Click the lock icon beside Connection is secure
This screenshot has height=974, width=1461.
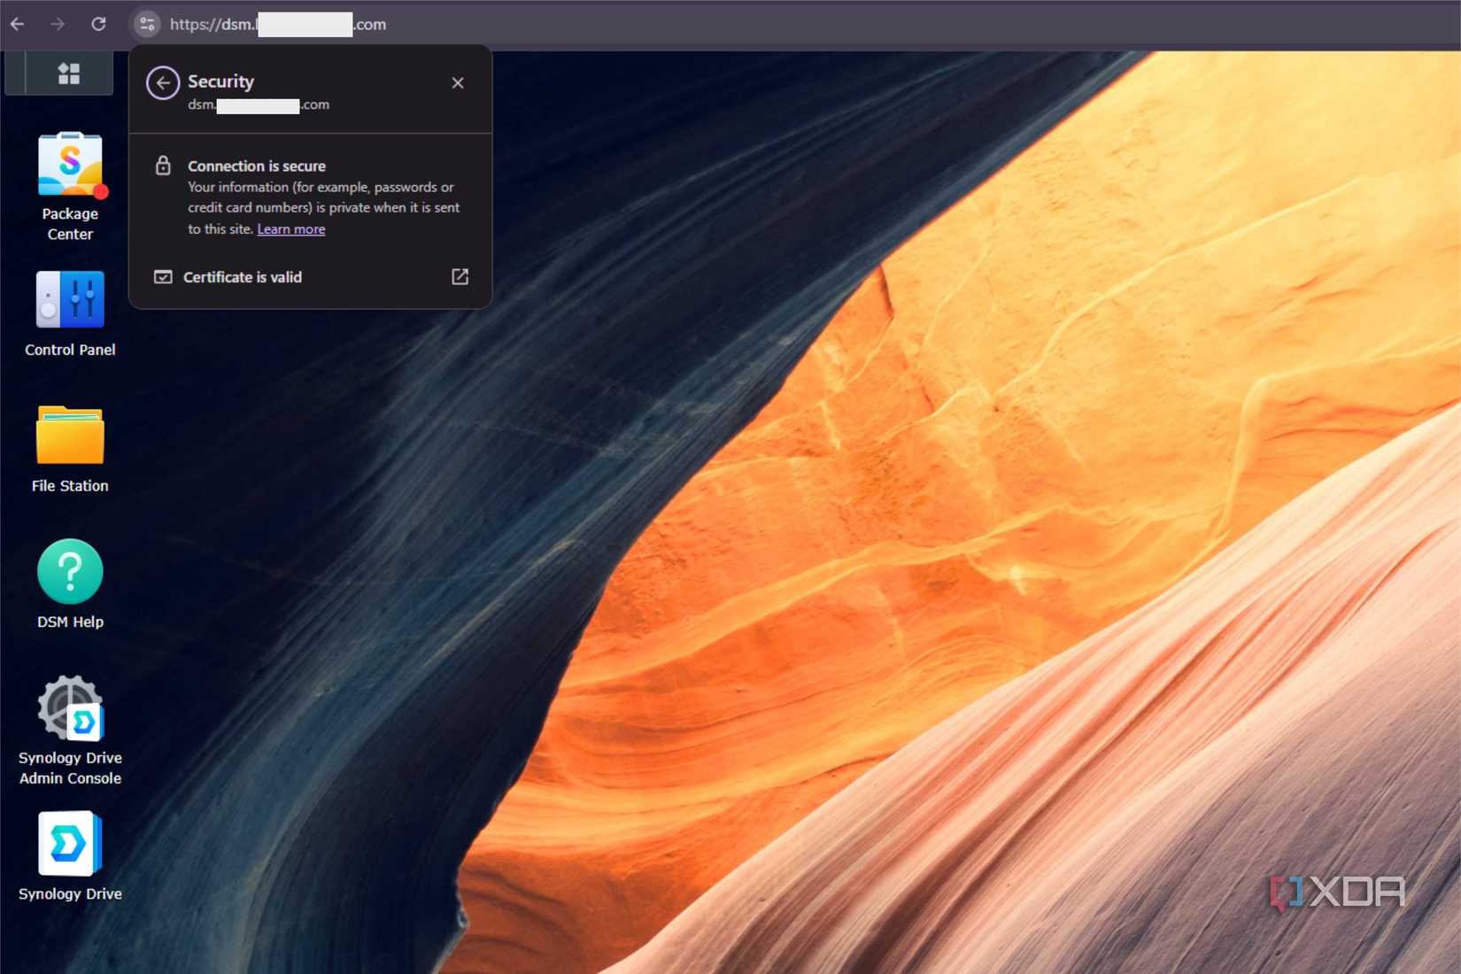click(x=163, y=166)
